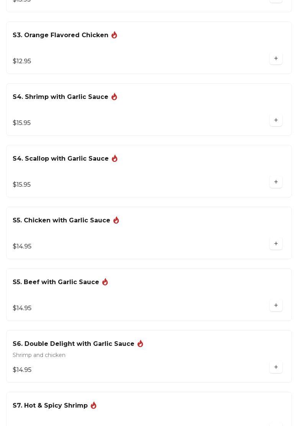This screenshot has width=298, height=426.
Task: Add Beef with Garlic Sauce using plus icon
Action: tap(276, 305)
